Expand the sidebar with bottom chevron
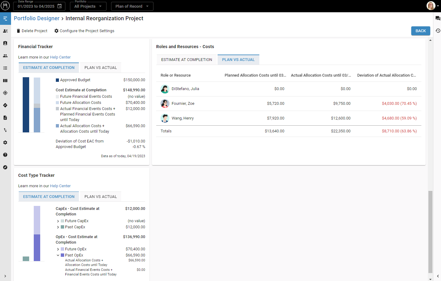 [x=5, y=276]
